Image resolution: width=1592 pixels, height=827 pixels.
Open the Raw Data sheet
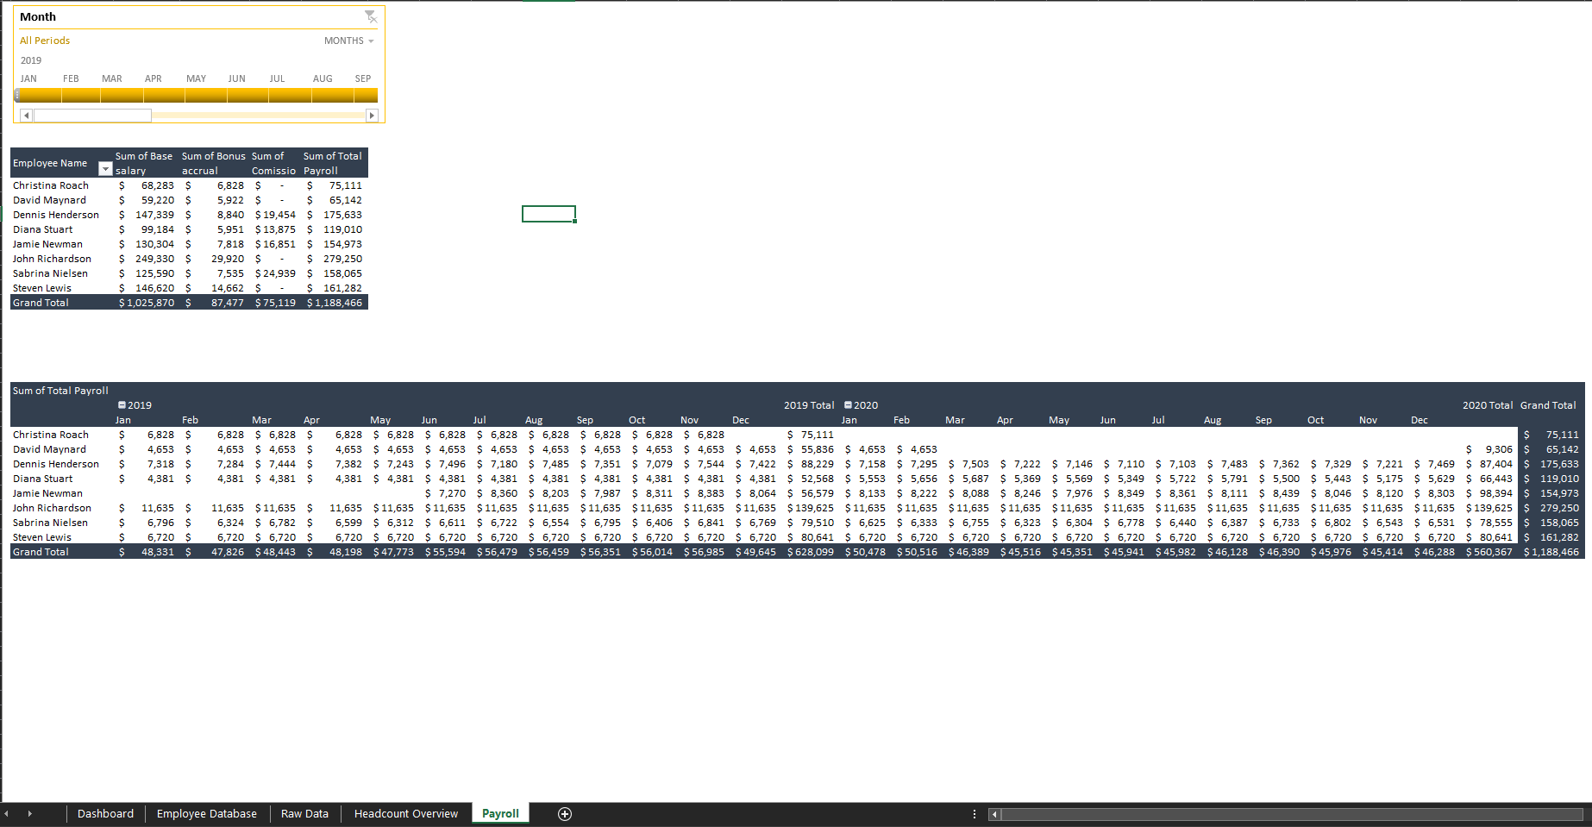tap(304, 813)
